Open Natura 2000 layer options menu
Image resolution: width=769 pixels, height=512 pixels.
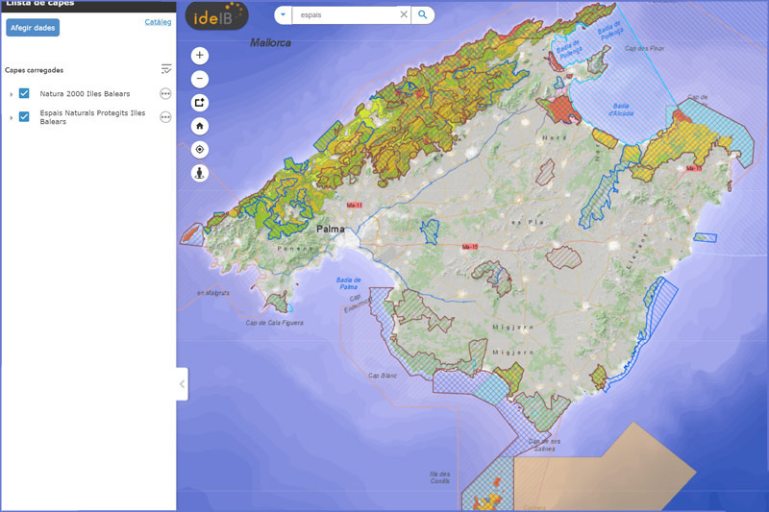pyautogui.click(x=165, y=93)
